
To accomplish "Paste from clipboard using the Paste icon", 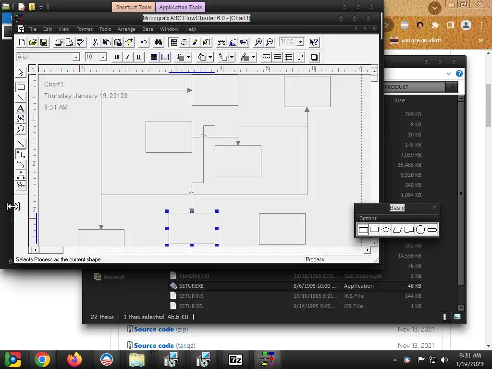I will [118, 42].
